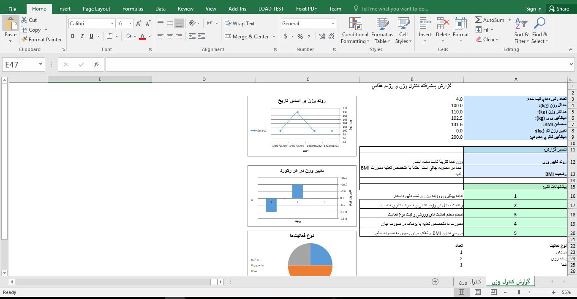Image resolution: width=577 pixels, height=299 pixels.
Task: Switch to the Insert tab
Action: [x=64, y=9]
